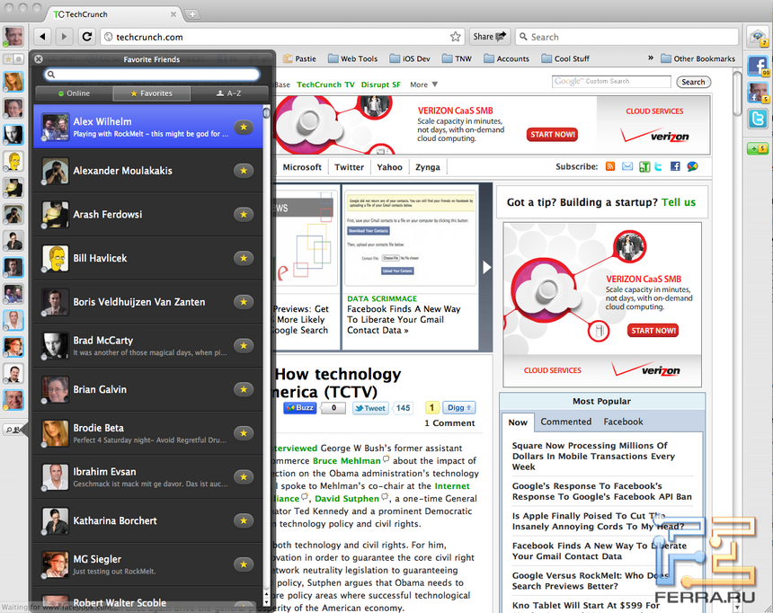Share the article with Buzz button
Viewport: 773px width, 613px height.
point(299,408)
